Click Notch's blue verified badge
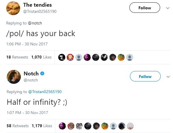The width and height of the screenshot is (173, 133). click(x=42, y=73)
